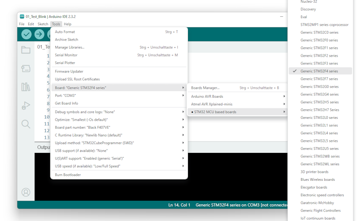Close the Tools menu
361x221 pixels.
(x=56, y=24)
